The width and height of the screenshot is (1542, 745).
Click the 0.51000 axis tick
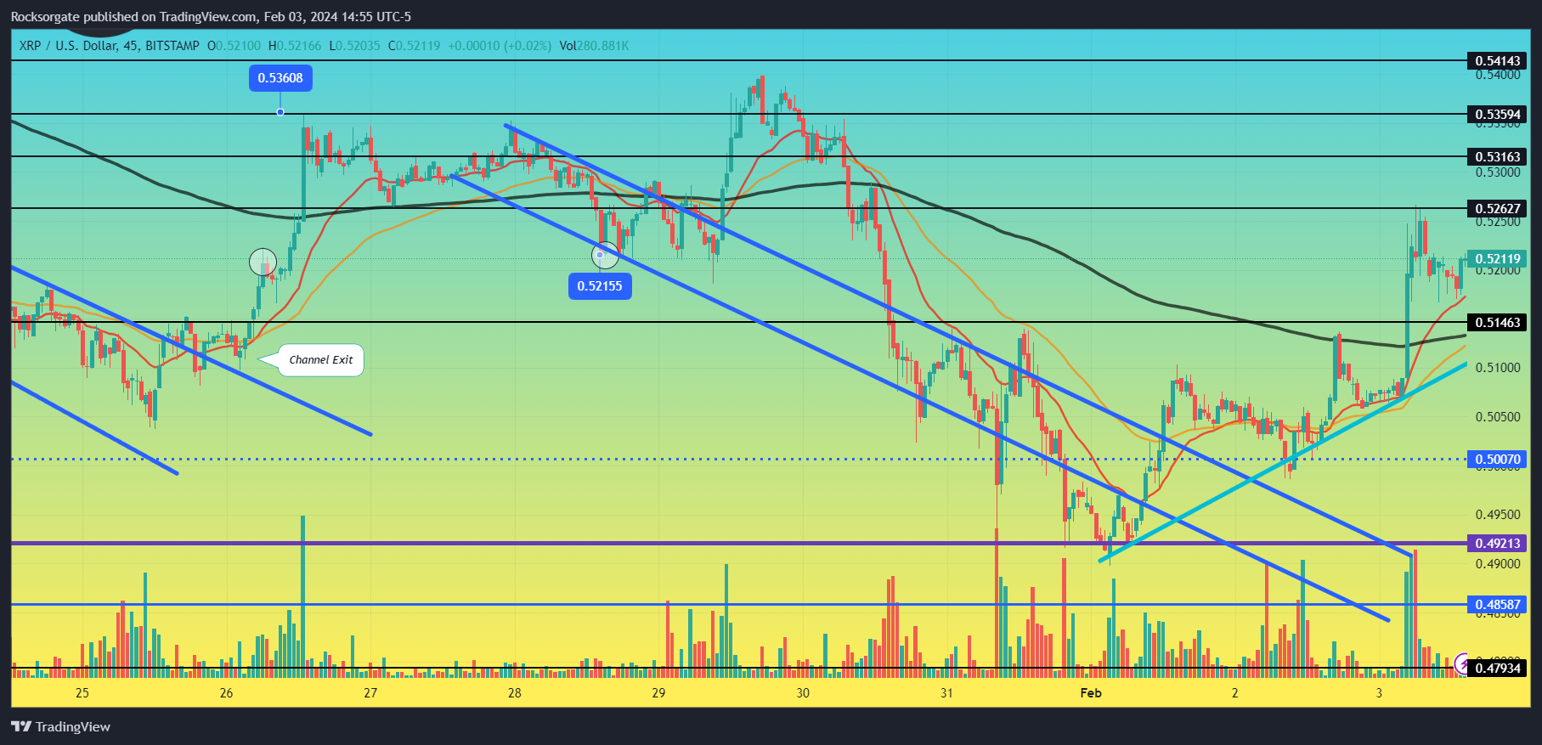click(1498, 368)
